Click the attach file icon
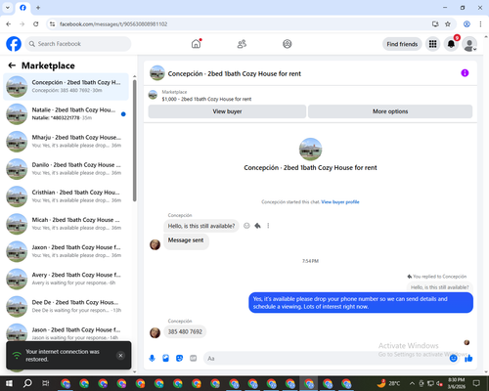 pos(165,359)
